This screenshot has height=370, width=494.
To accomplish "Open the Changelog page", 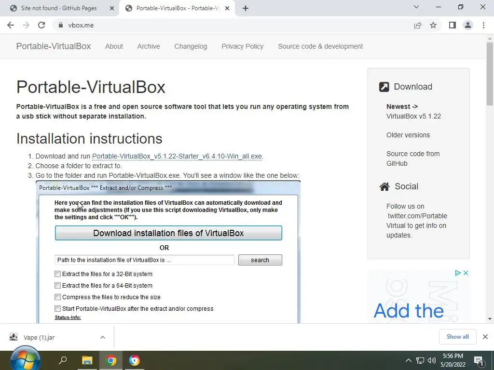I will pos(191,46).
